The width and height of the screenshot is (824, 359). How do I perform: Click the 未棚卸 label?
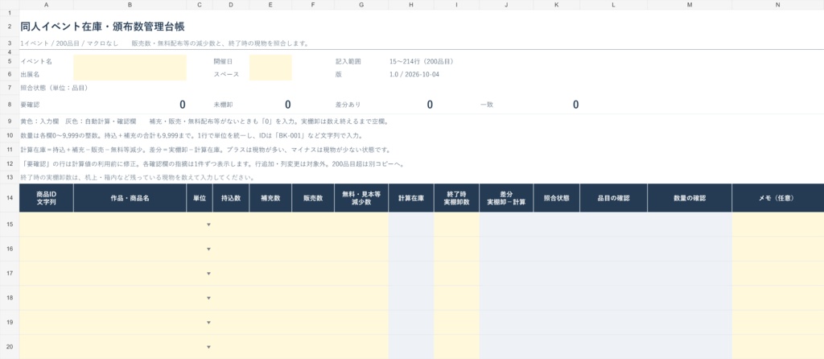224,105
